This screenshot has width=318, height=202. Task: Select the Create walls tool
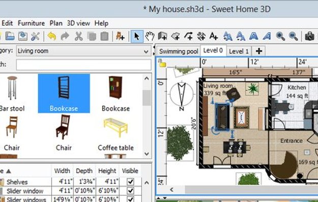[162, 36]
